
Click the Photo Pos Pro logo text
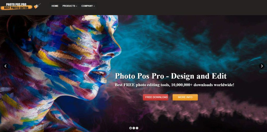(16, 5)
